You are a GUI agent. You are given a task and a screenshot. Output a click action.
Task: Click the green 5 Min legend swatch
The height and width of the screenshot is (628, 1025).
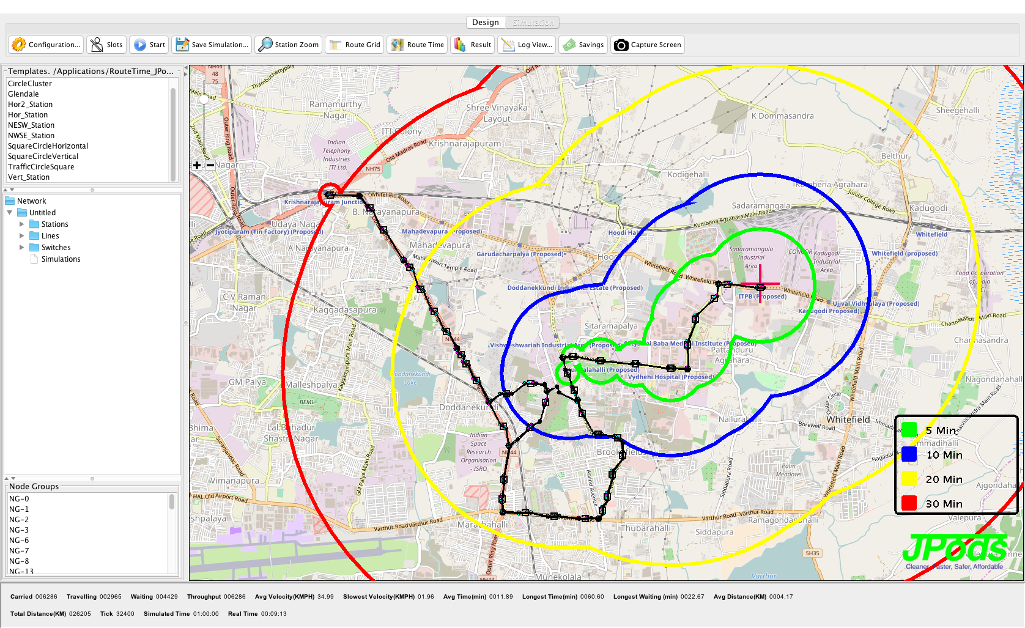tap(909, 430)
